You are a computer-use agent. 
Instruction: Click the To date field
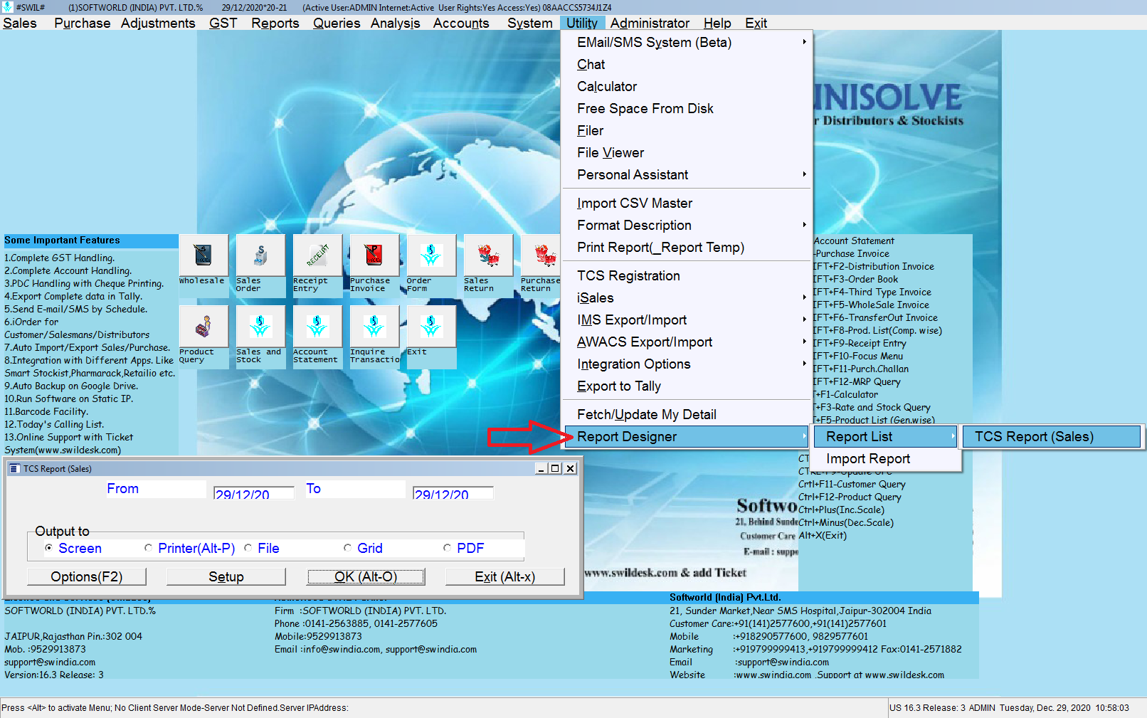[453, 493]
